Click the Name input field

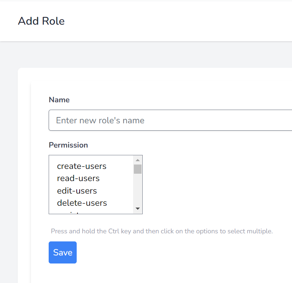point(170,120)
